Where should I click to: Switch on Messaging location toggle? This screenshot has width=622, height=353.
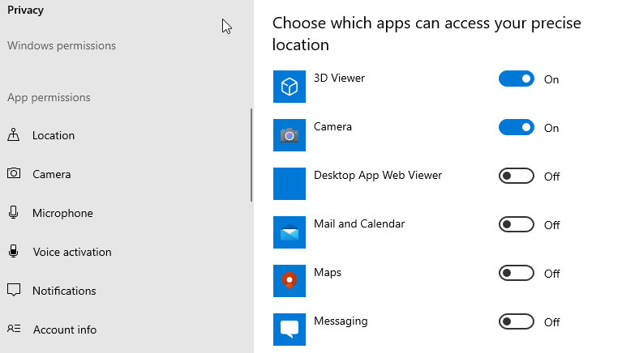(x=516, y=321)
